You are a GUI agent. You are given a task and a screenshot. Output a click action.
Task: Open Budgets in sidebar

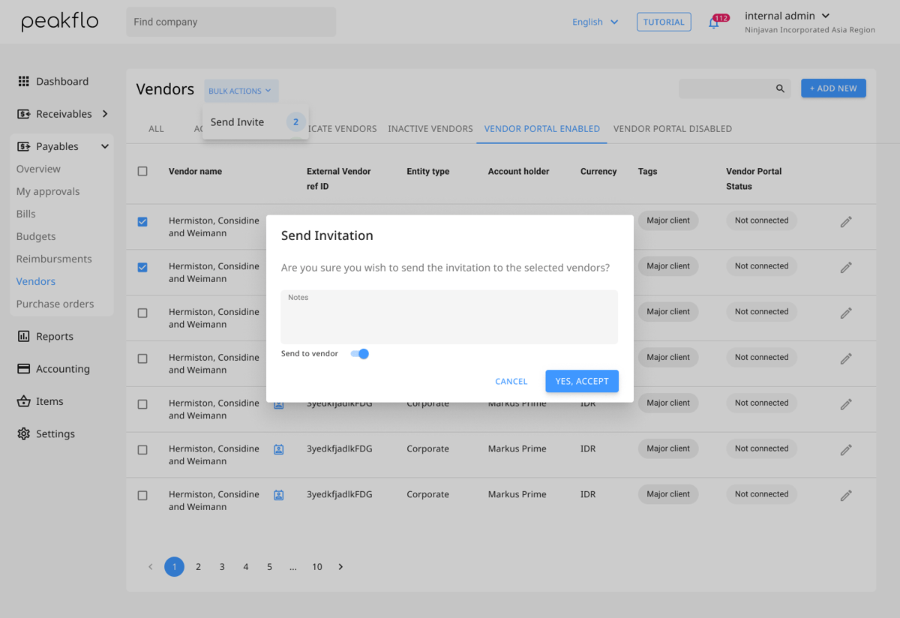click(36, 236)
